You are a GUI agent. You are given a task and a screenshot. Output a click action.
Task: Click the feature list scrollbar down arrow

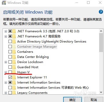point(101,92)
